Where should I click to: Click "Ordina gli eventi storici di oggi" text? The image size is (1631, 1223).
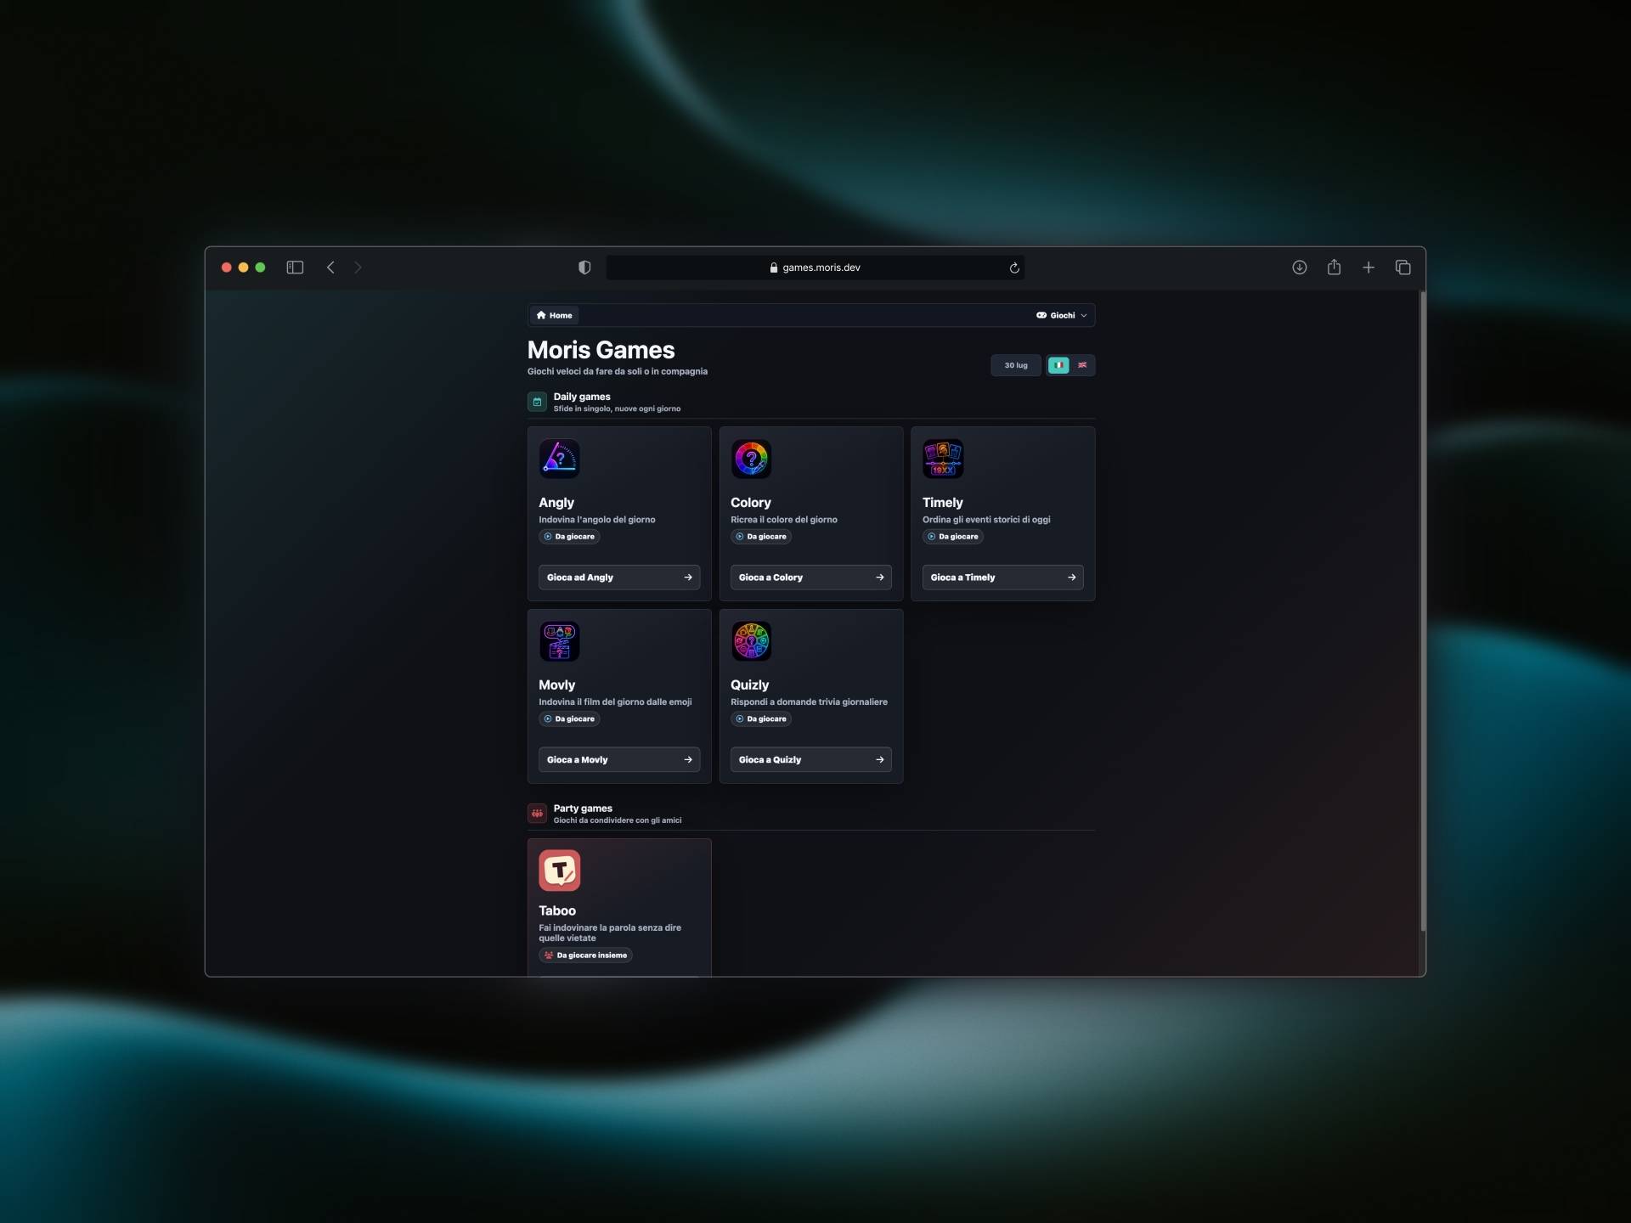pos(986,520)
